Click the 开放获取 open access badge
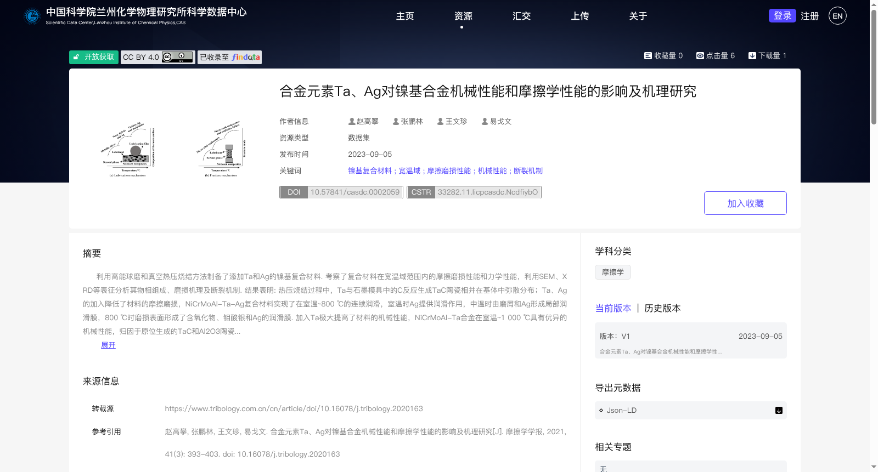This screenshot has width=878, height=472. click(94, 57)
